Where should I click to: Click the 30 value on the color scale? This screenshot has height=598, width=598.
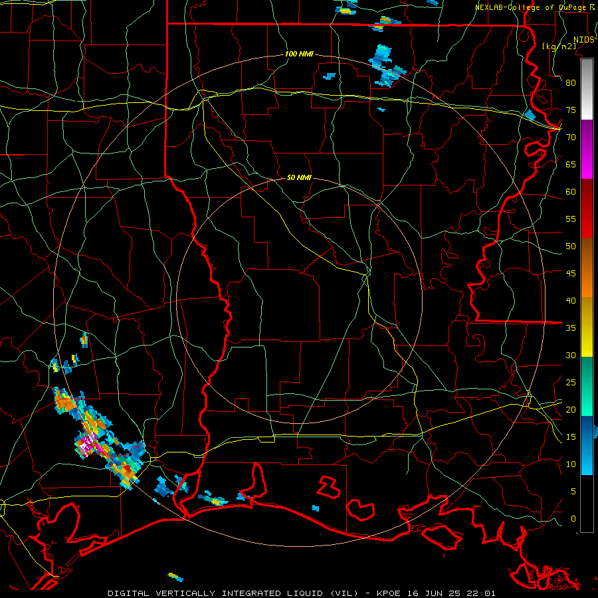pyautogui.click(x=571, y=355)
